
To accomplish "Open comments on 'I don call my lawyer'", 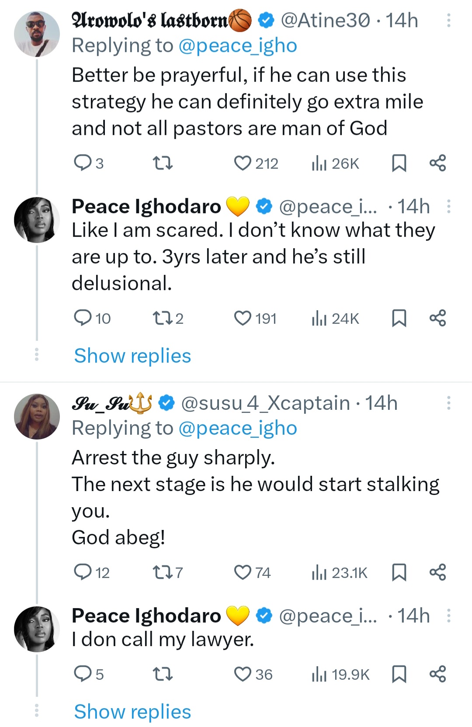I will coord(82,674).
